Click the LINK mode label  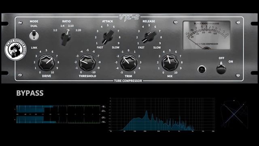(x=34, y=48)
